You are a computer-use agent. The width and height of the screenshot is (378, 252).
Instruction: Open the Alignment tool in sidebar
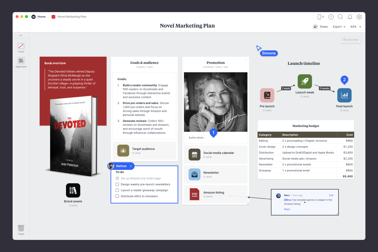(21, 61)
